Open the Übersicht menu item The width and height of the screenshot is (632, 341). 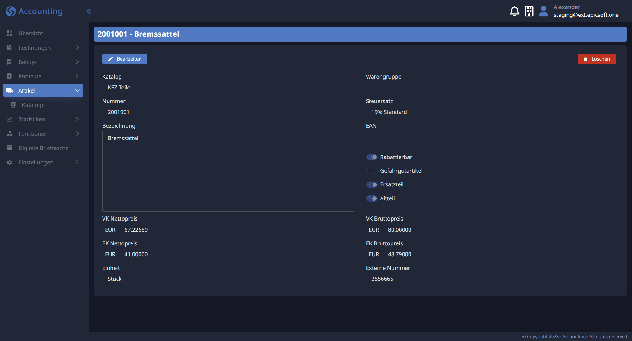(x=43, y=33)
